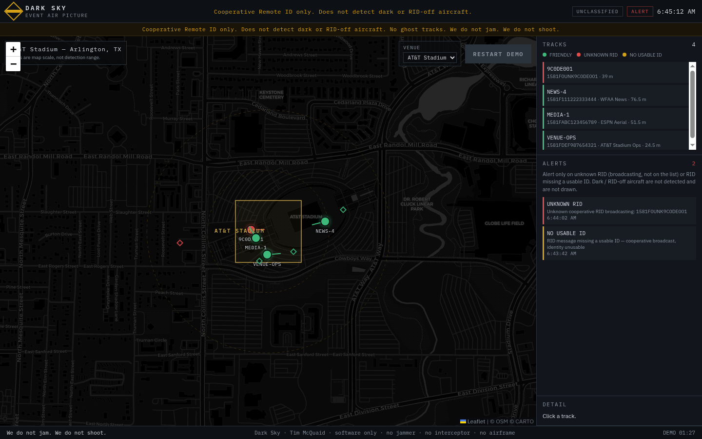Viewport: 702px width, 439px height.
Task: Click the MEDIA-1 label on the map
Action: click(256, 248)
